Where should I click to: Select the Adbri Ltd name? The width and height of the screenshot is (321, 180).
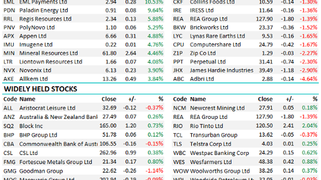click(202, 79)
